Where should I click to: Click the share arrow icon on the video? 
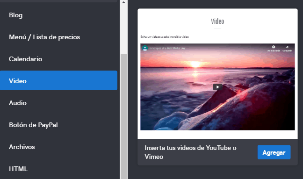tap(287, 47)
